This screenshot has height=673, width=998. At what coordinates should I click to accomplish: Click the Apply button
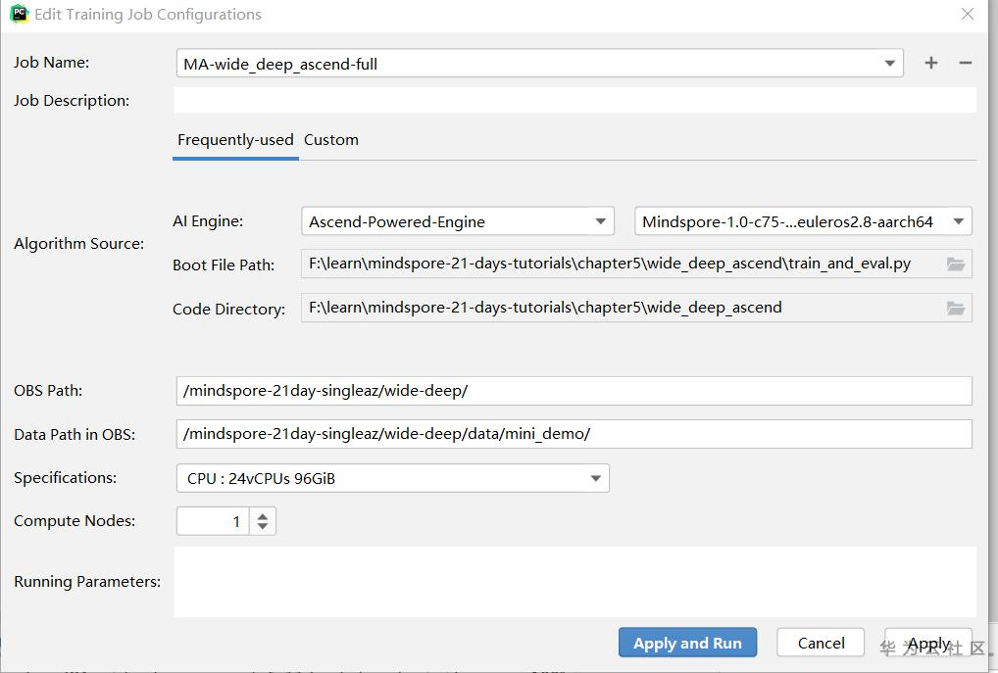pos(927,643)
